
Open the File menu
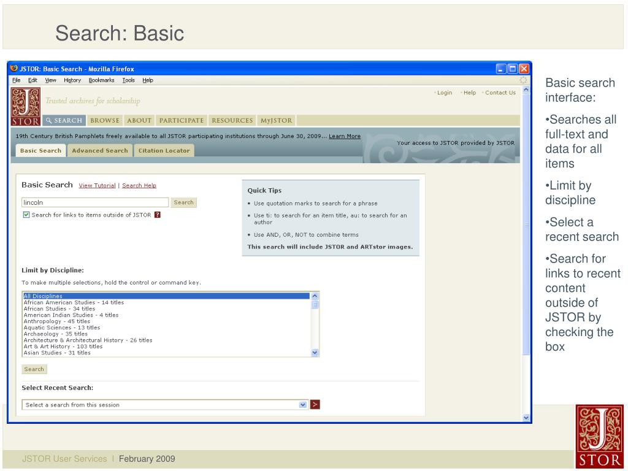(x=16, y=80)
